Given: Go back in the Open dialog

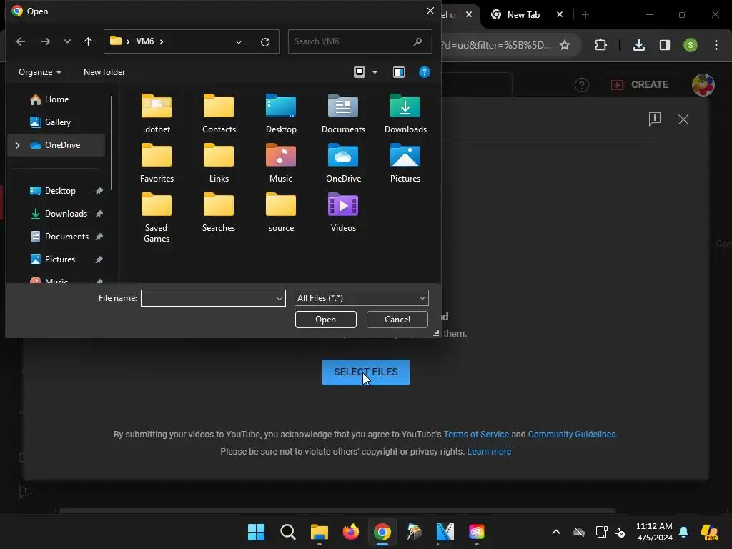Looking at the screenshot, I should click(21, 41).
